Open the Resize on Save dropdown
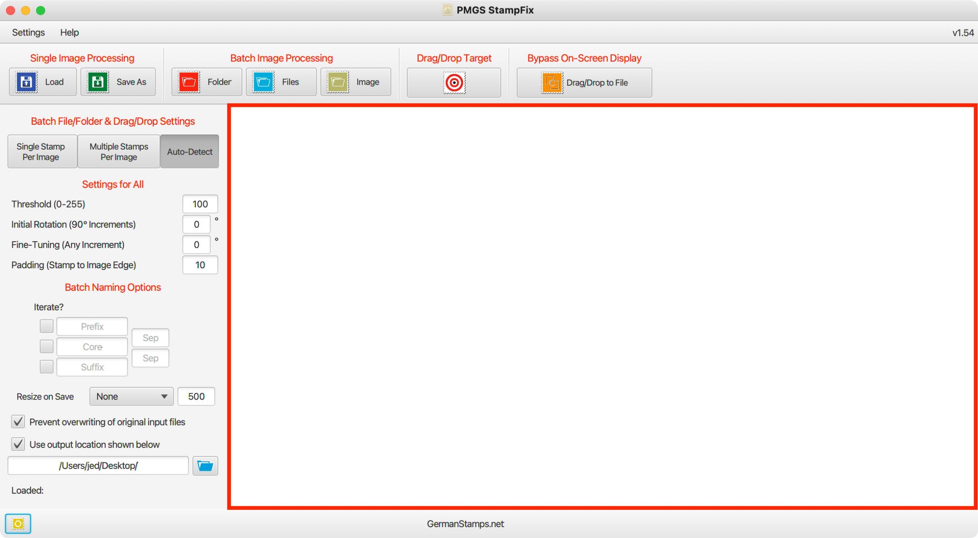 (131, 396)
